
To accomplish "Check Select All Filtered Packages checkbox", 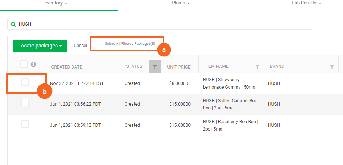I will tap(98, 43).
